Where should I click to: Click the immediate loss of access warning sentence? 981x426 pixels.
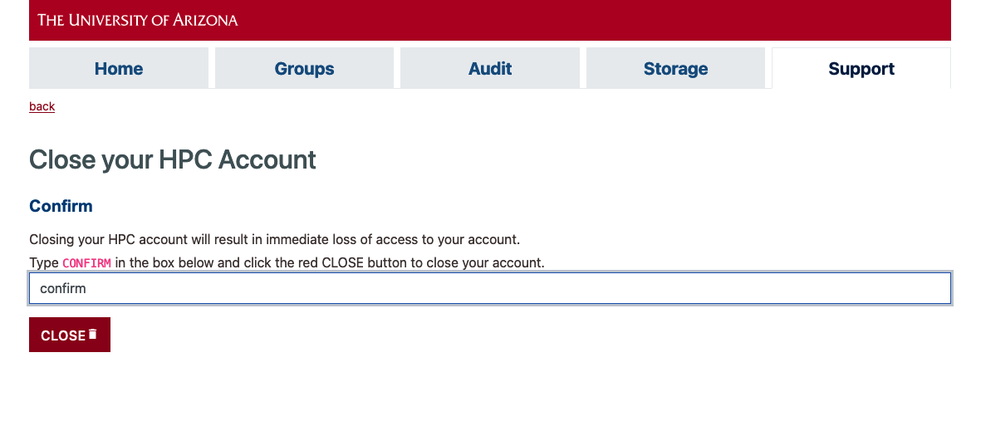click(x=275, y=240)
